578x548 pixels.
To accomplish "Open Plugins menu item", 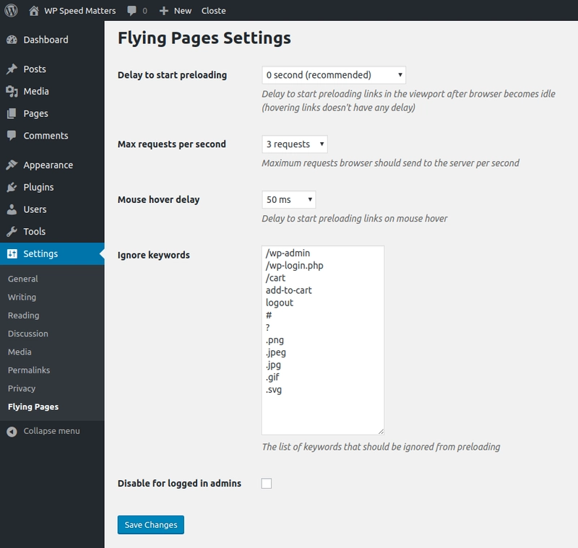I will pyautogui.click(x=52, y=187).
